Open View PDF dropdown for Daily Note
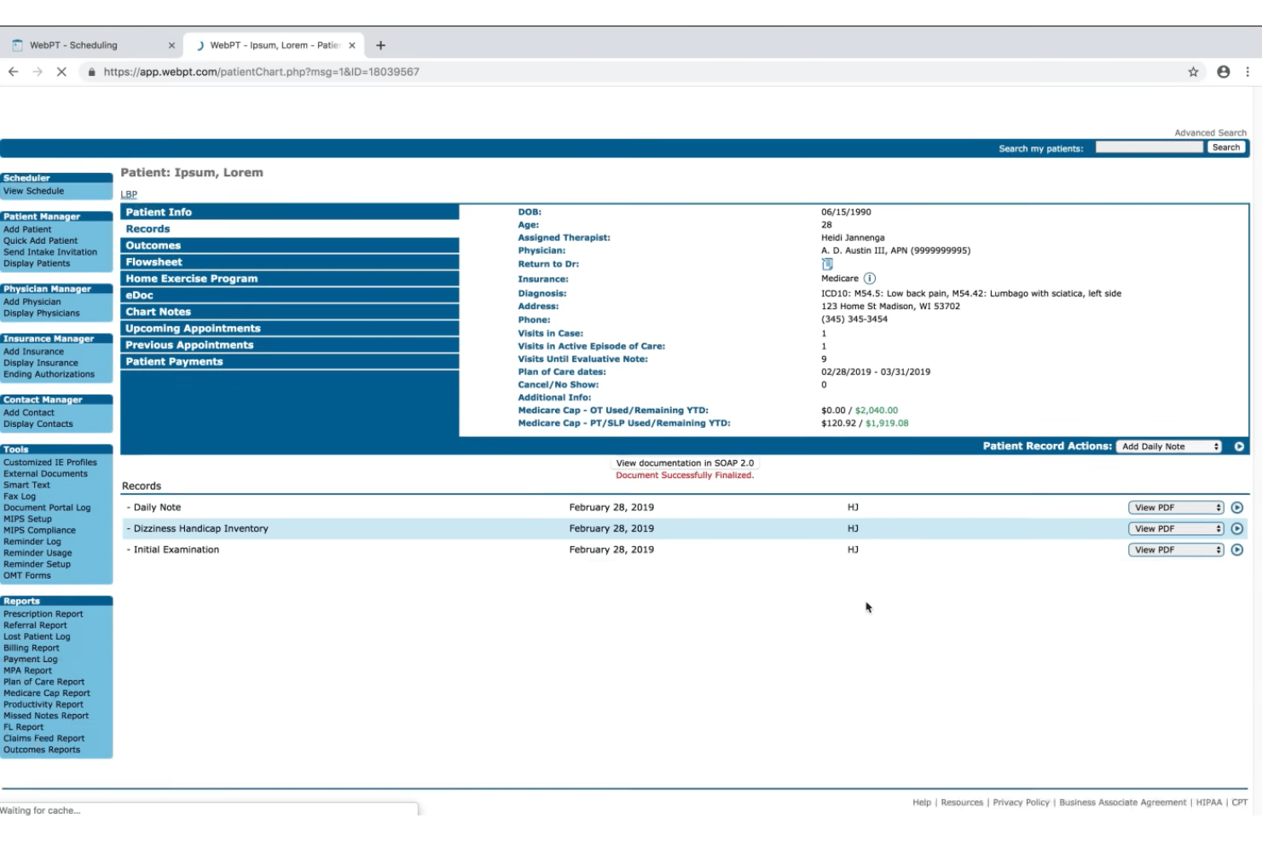1262x841 pixels. point(1176,508)
